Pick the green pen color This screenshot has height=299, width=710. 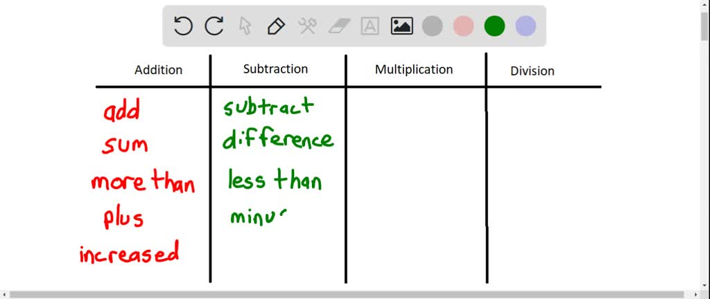click(x=494, y=26)
